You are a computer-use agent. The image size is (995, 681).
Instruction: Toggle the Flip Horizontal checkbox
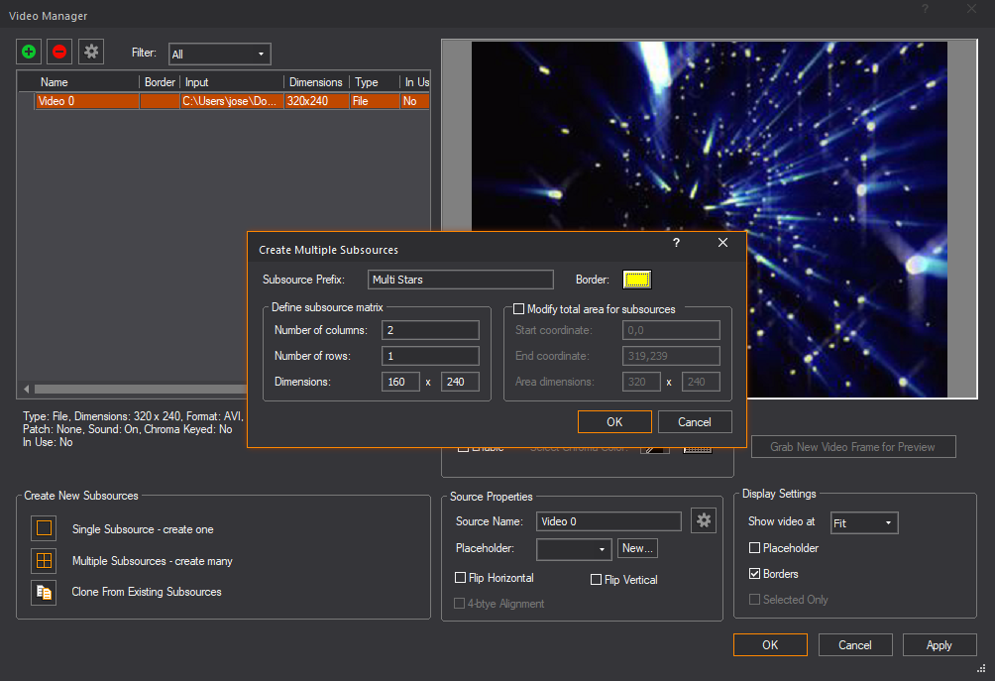tap(460, 578)
